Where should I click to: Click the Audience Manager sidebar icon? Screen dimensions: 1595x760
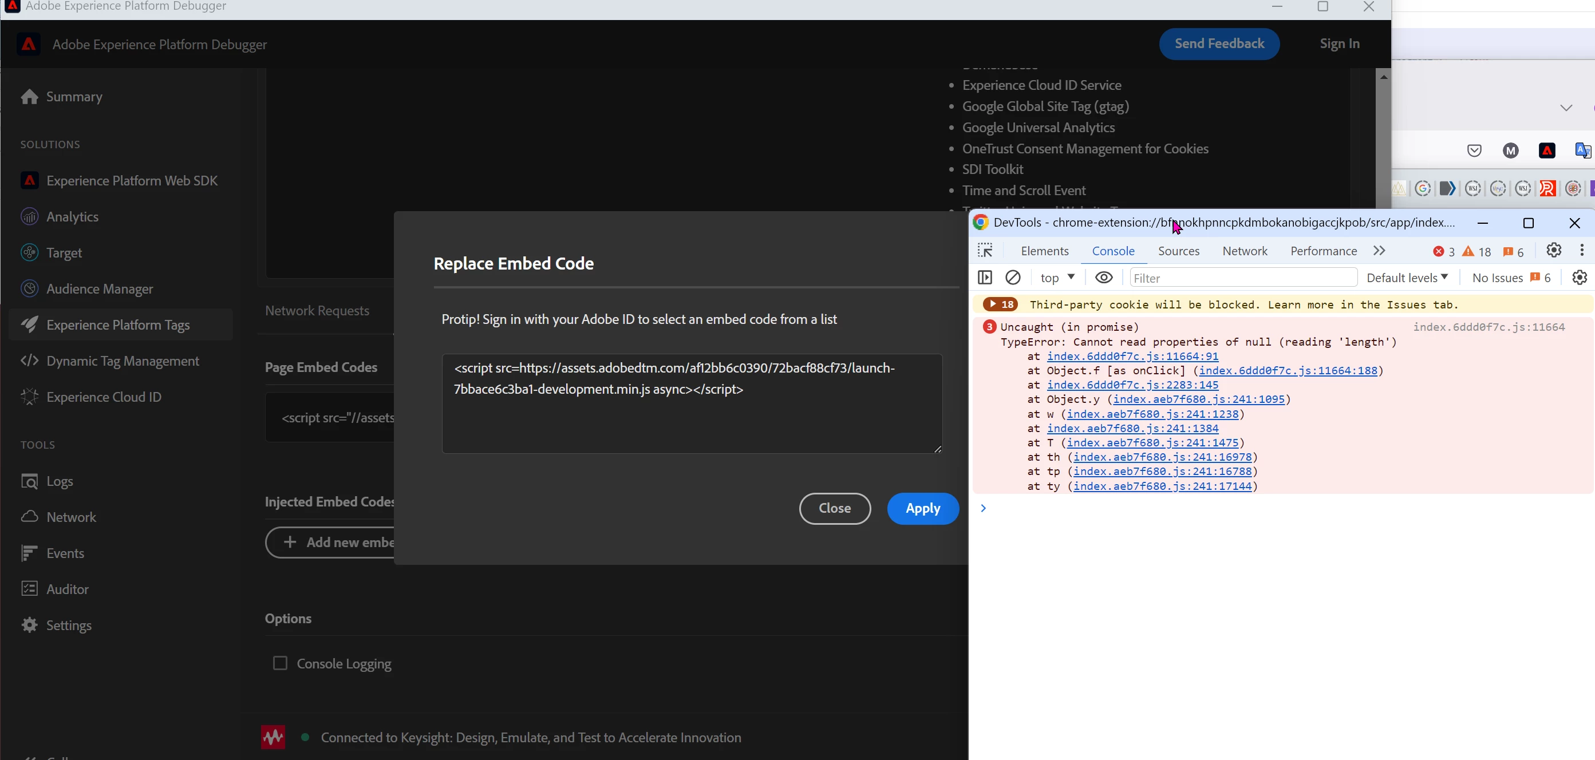tap(29, 289)
